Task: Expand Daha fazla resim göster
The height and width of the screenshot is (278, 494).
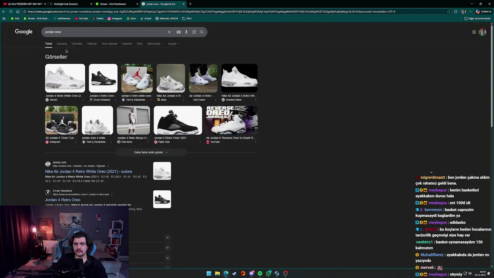Action: (151, 153)
